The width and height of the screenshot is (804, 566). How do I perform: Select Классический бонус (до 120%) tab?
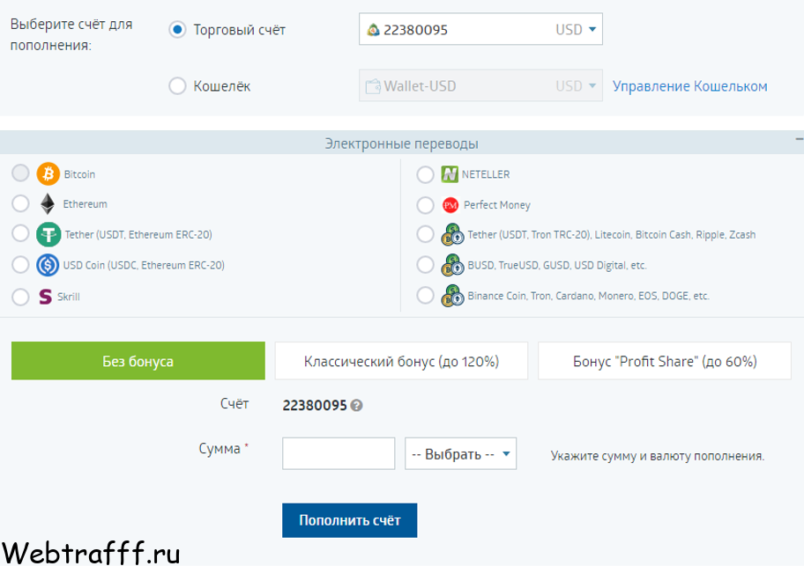coord(401,361)
